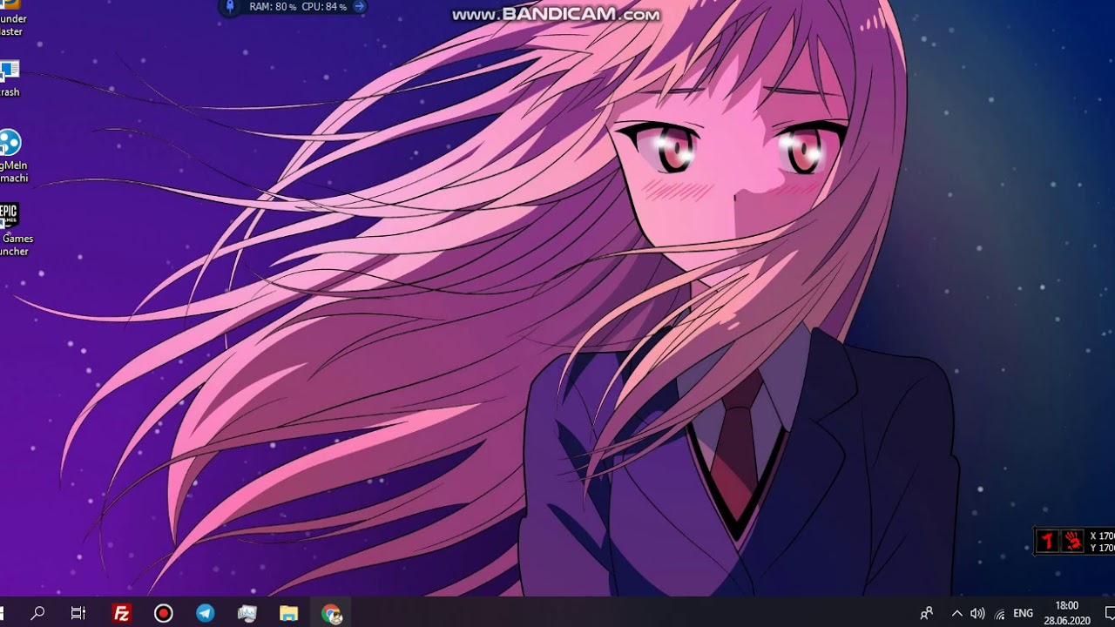Screen dimensions: 1115x627
Task: Open the Wi-Fi network tray icon
Action: coord(1000,614)
